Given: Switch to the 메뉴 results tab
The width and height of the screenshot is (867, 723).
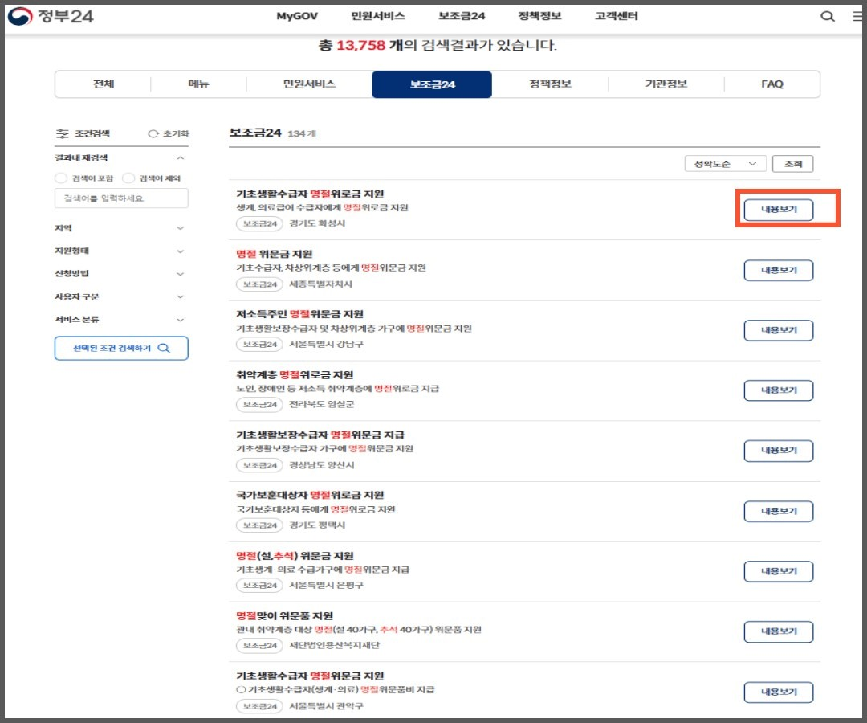Looking at the screenshot, I should point(198,84).
